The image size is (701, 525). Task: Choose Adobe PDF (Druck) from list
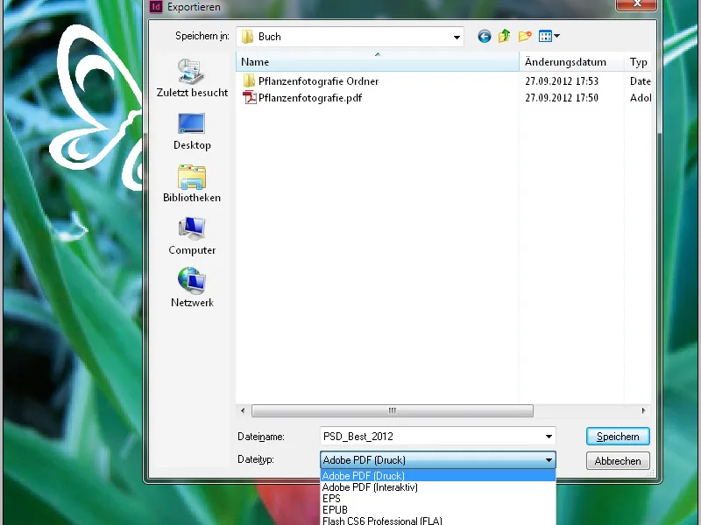click(437, 476)
